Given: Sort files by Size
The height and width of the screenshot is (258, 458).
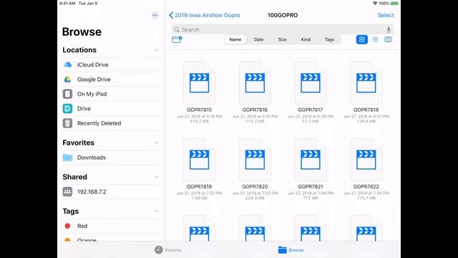Looking at the screenshot, I should (282, 39).
